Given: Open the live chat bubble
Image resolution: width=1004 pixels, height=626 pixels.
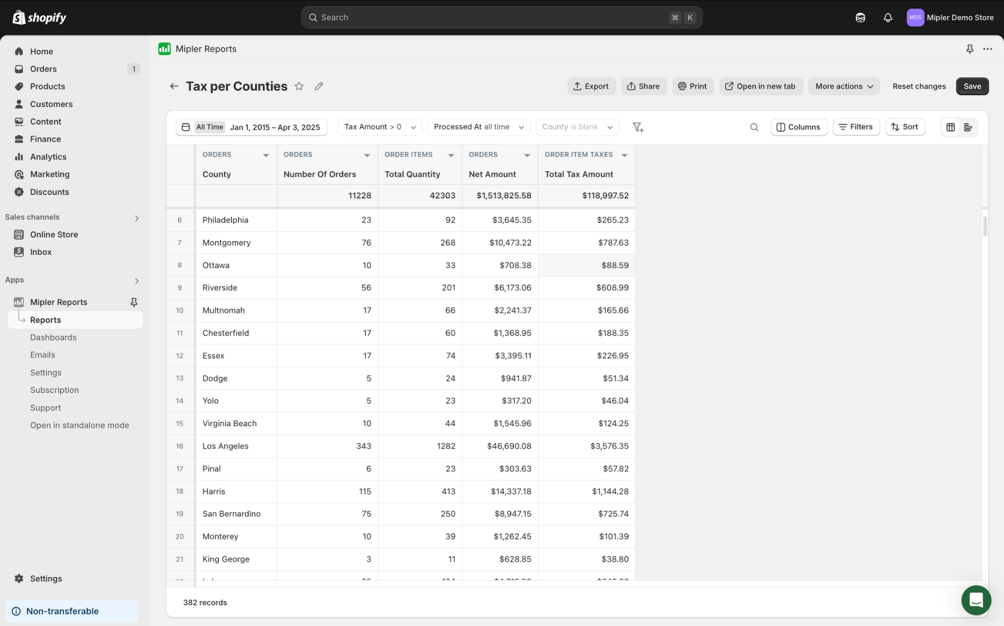Looking at the screenshot, I should [x=975, y=599].
